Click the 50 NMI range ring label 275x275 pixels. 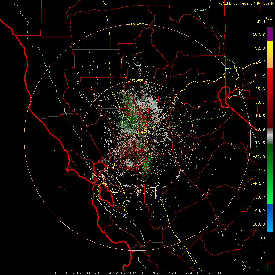point(137,81)
